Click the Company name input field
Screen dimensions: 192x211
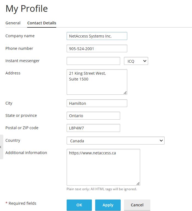[x=97, y=36]
